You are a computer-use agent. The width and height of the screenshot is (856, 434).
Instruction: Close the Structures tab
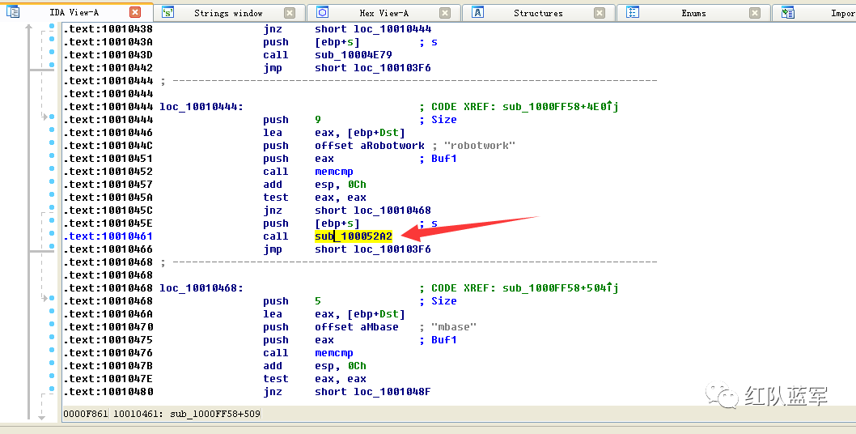tap(600, 13)
